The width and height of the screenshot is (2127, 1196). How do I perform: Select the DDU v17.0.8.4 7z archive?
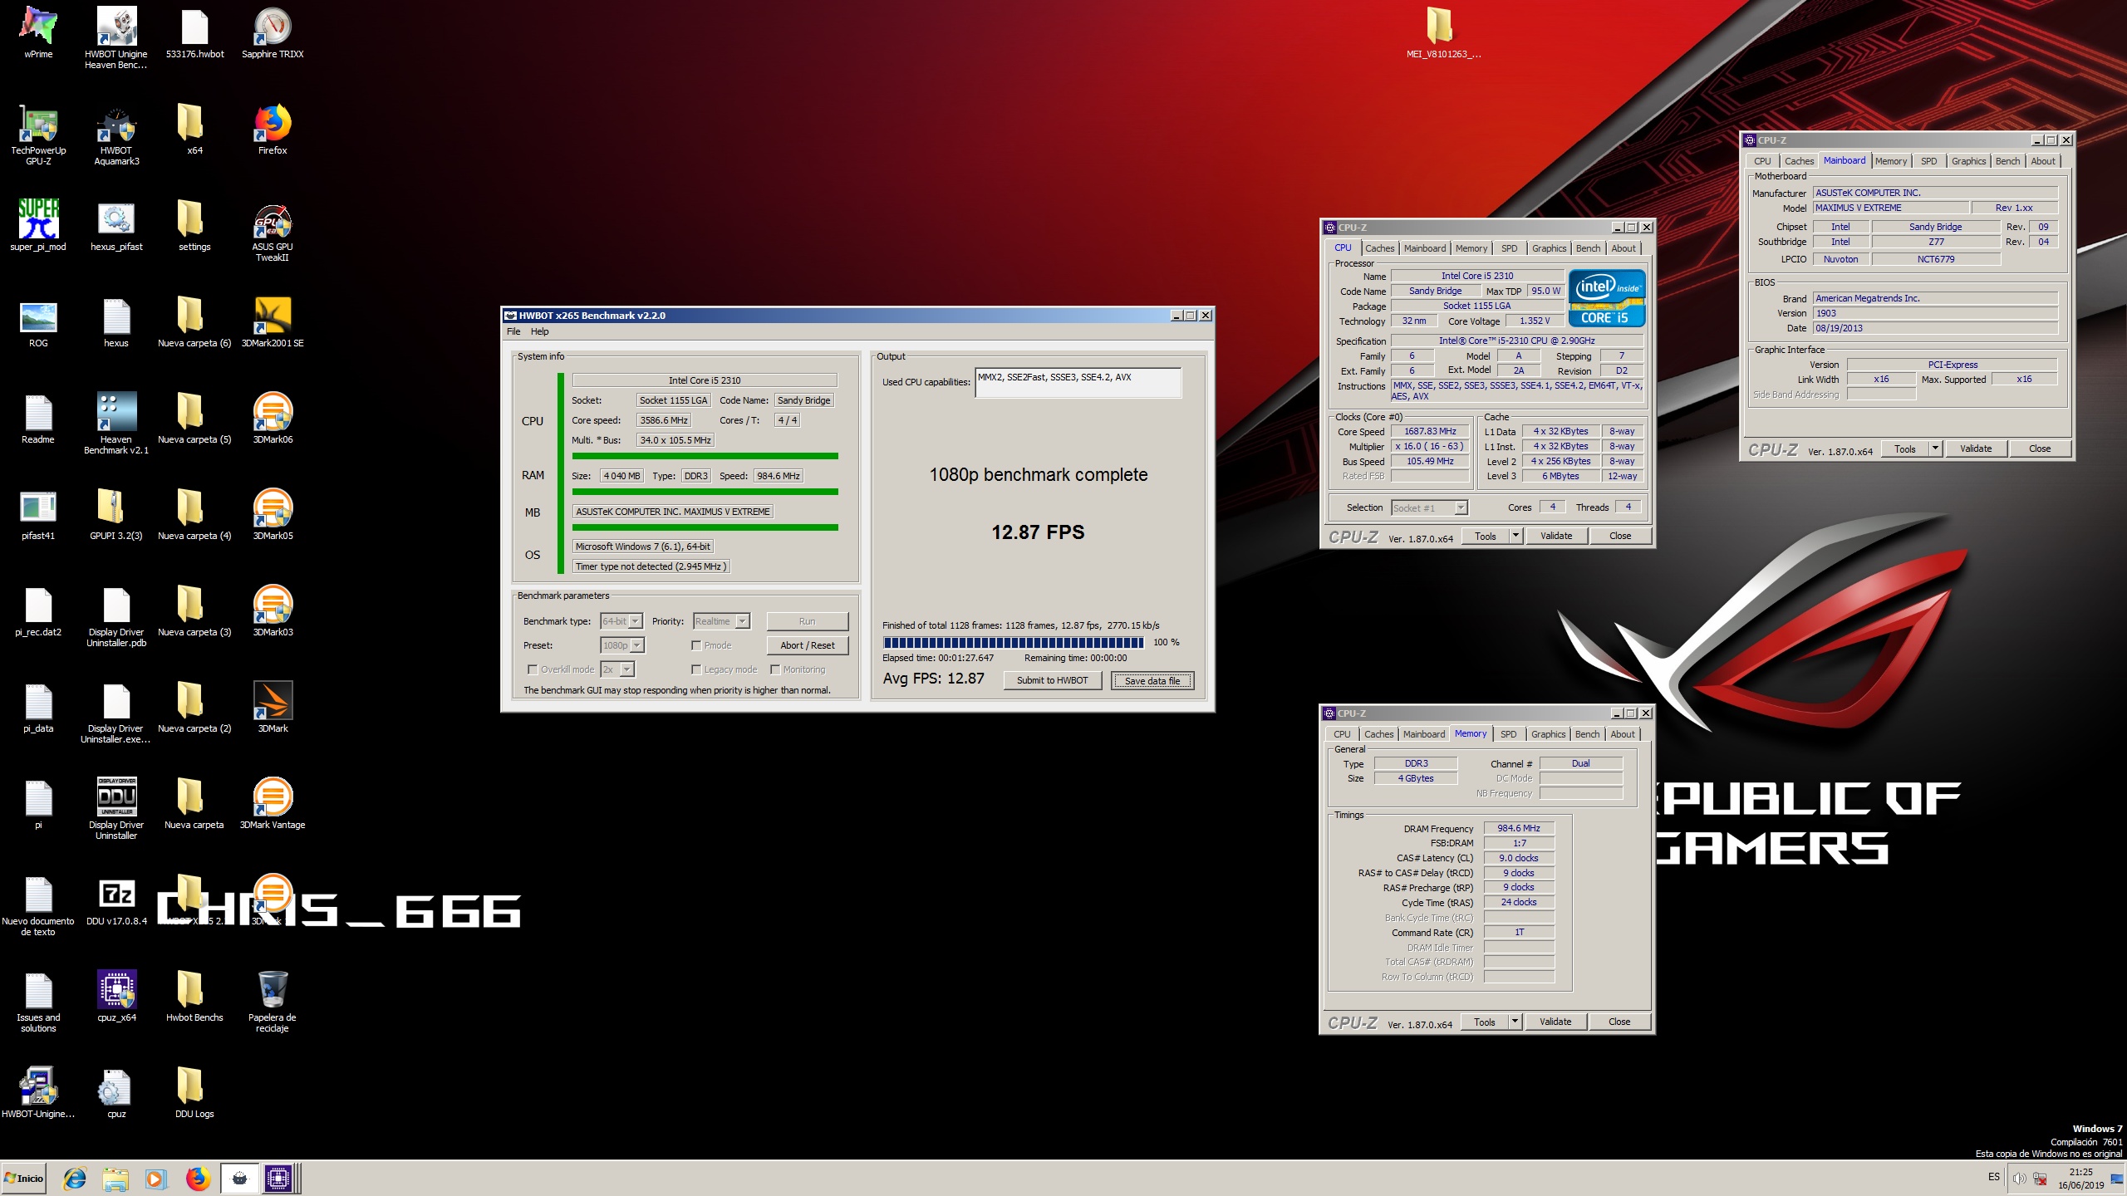point(116,901)
